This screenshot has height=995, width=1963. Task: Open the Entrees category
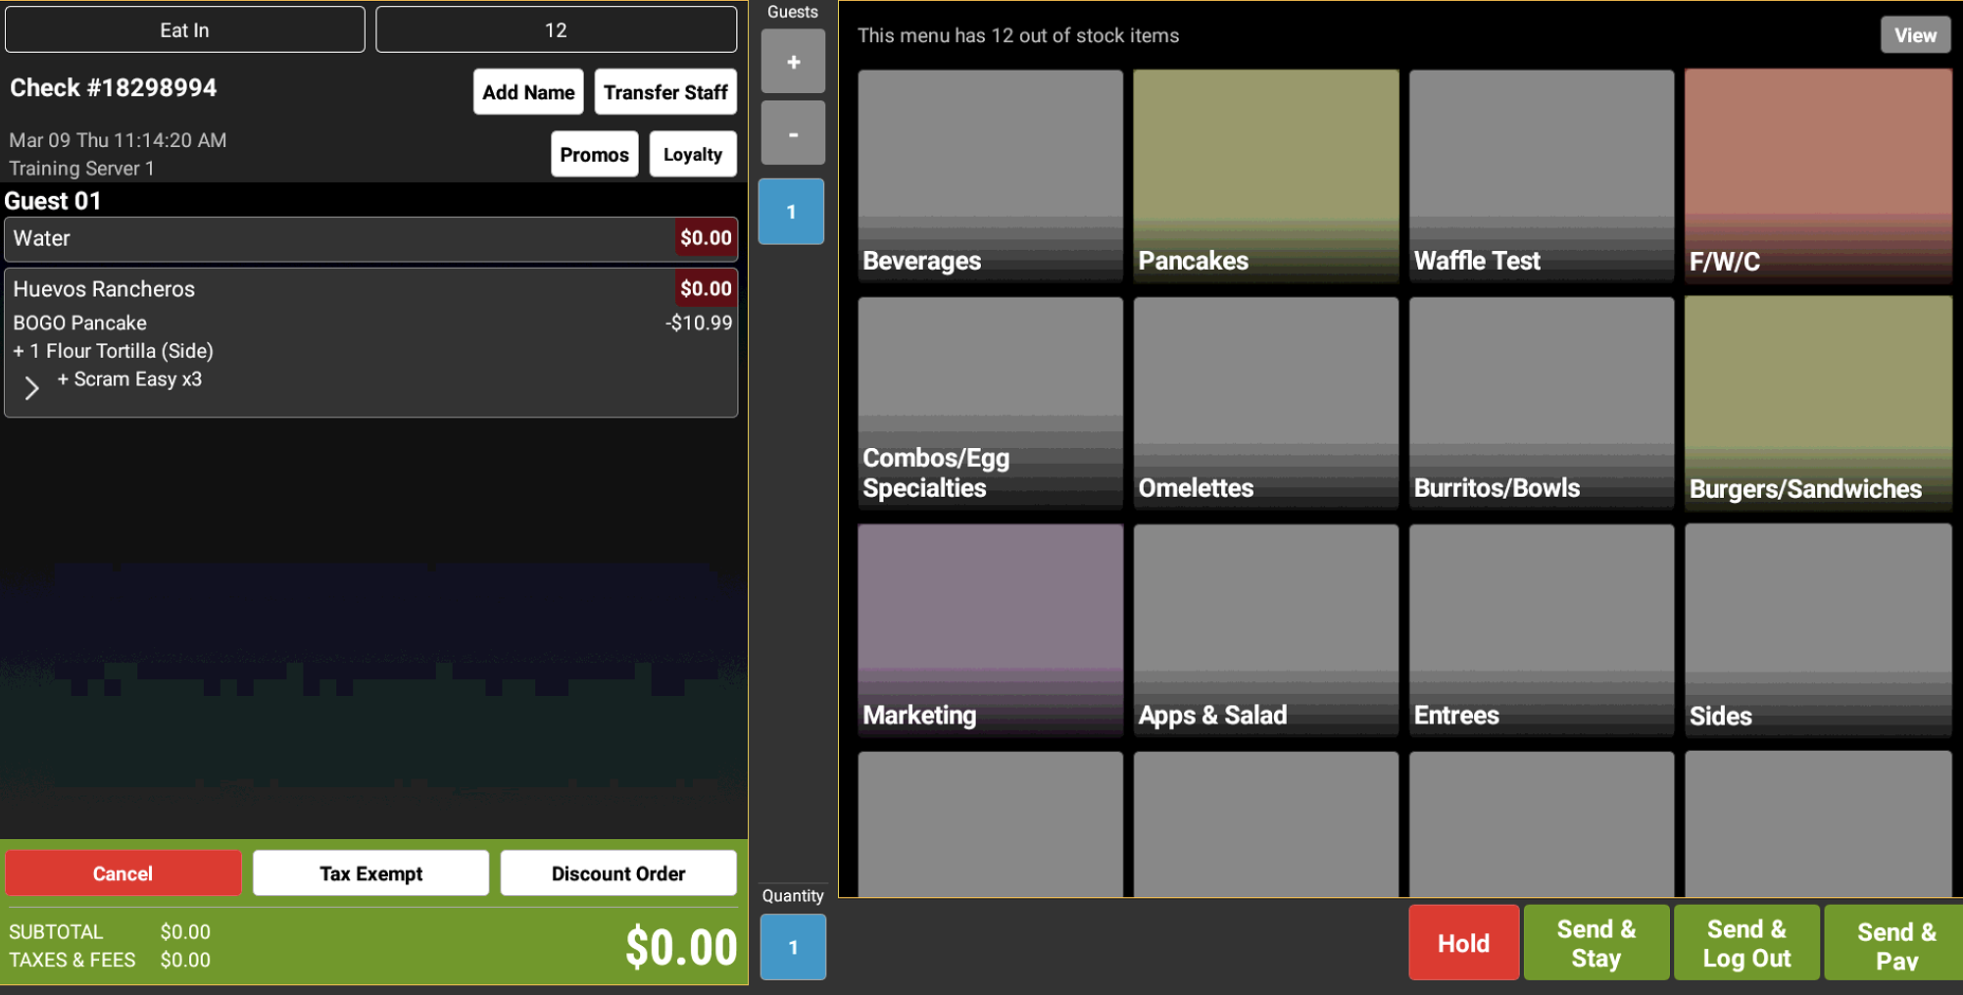click(1542, 630)
